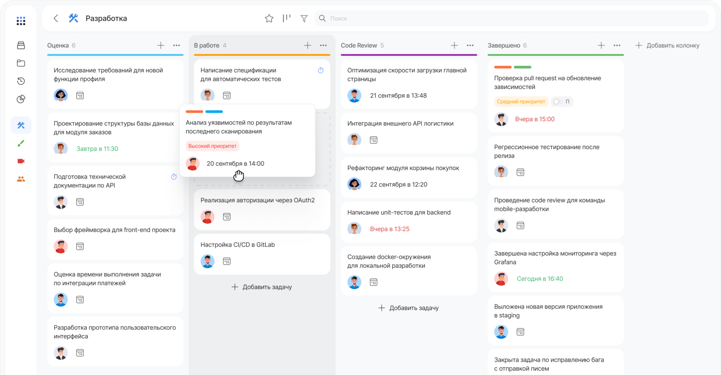The height and width of the screenshot is (375, 721).
Task: Open the three-dot menu of Завершено column
Action: [x=617, y=45]
